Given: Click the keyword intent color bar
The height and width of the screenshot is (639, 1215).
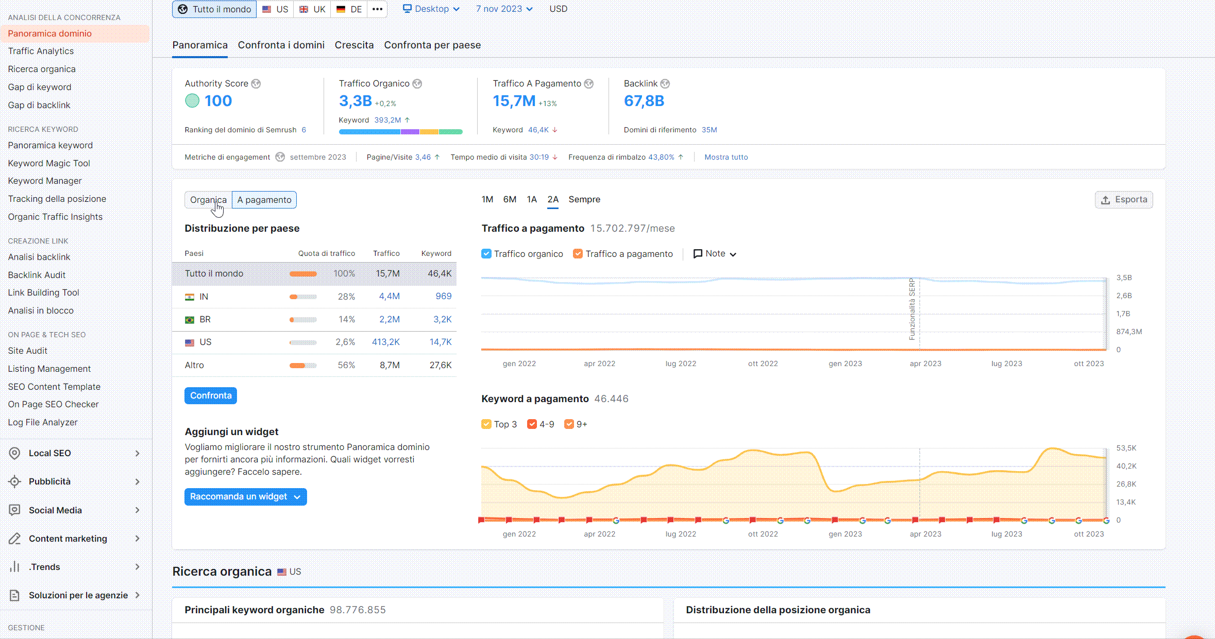Looking at the screenshot, I should point(401,131).
